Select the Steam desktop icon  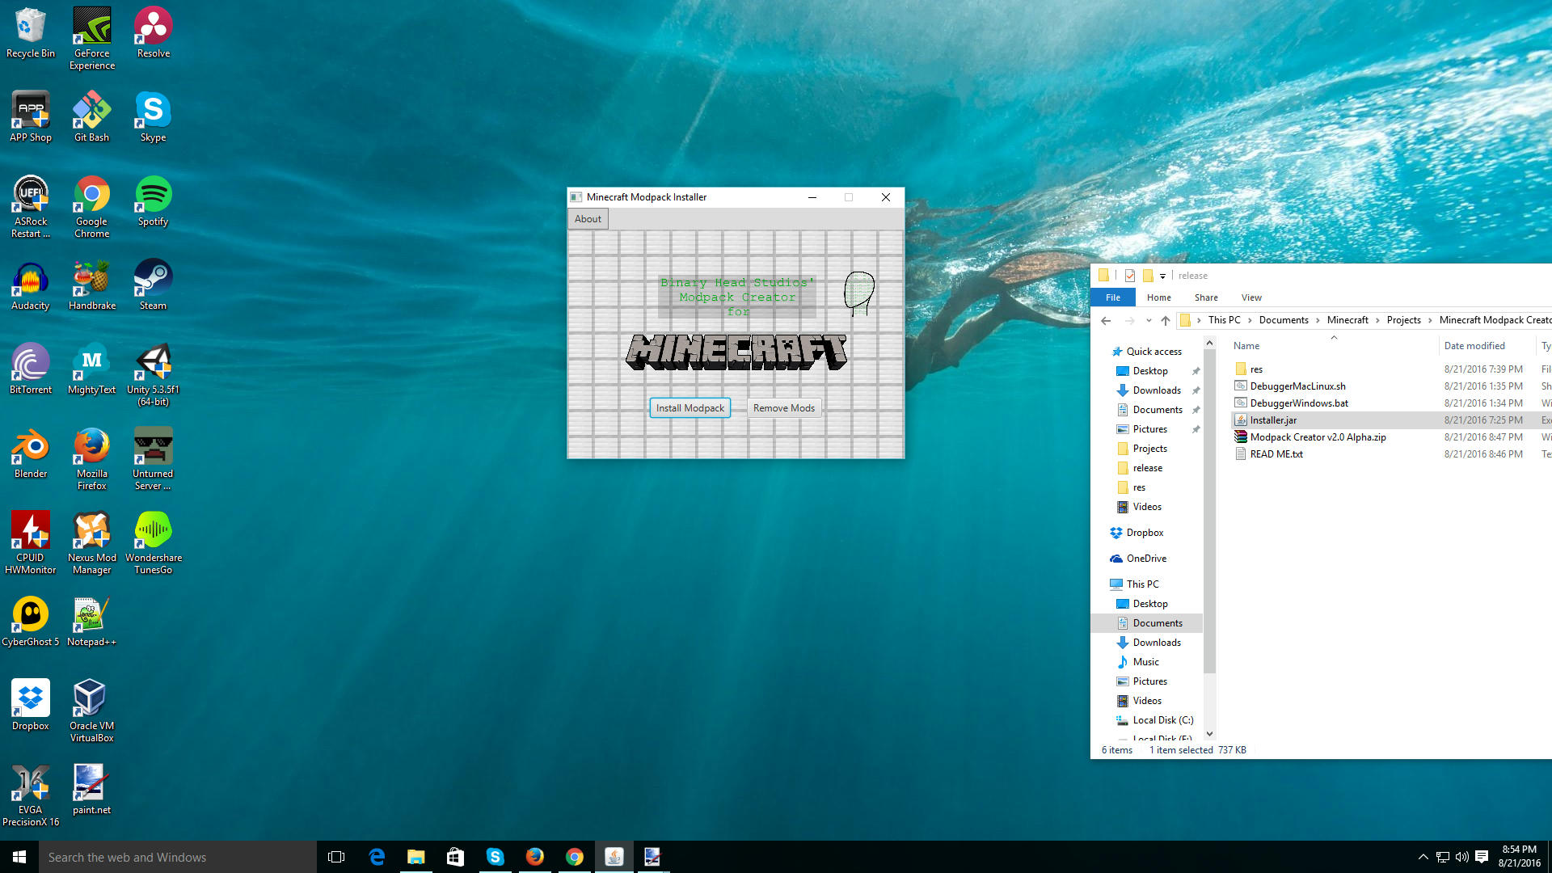click(x=154, y=285)
